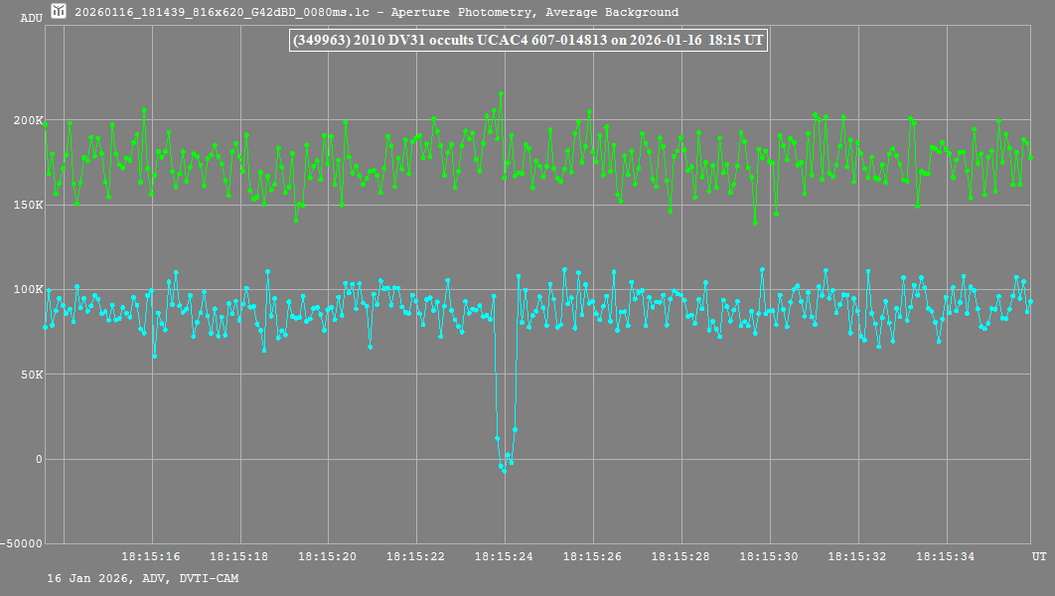Select the 150K label on the vertical axis

[x=28, y=206]
